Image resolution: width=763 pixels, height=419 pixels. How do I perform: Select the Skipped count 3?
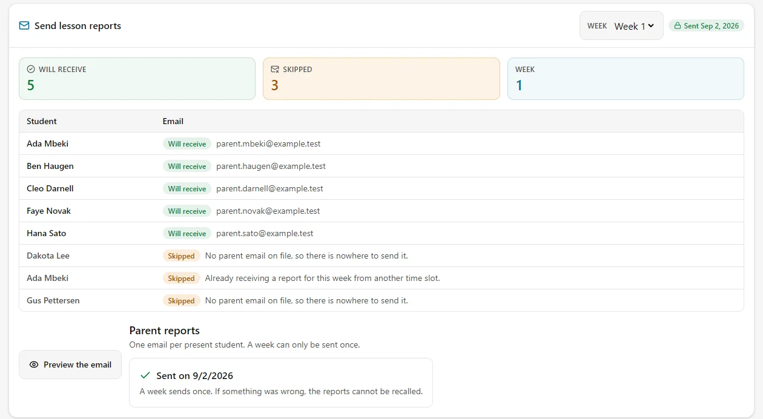275,85
